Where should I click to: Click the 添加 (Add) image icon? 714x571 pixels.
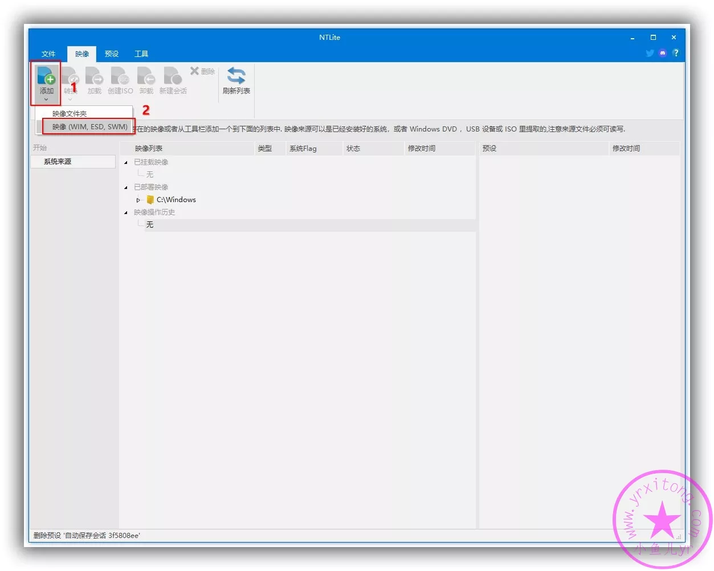pyautogui.click(x=46, y=75)
